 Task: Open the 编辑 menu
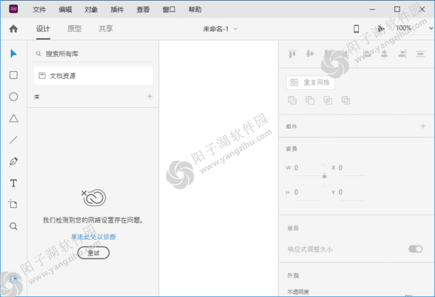click(x=65, y=10)
